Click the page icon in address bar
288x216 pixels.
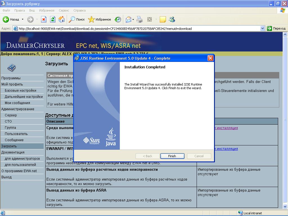point(16,28)
